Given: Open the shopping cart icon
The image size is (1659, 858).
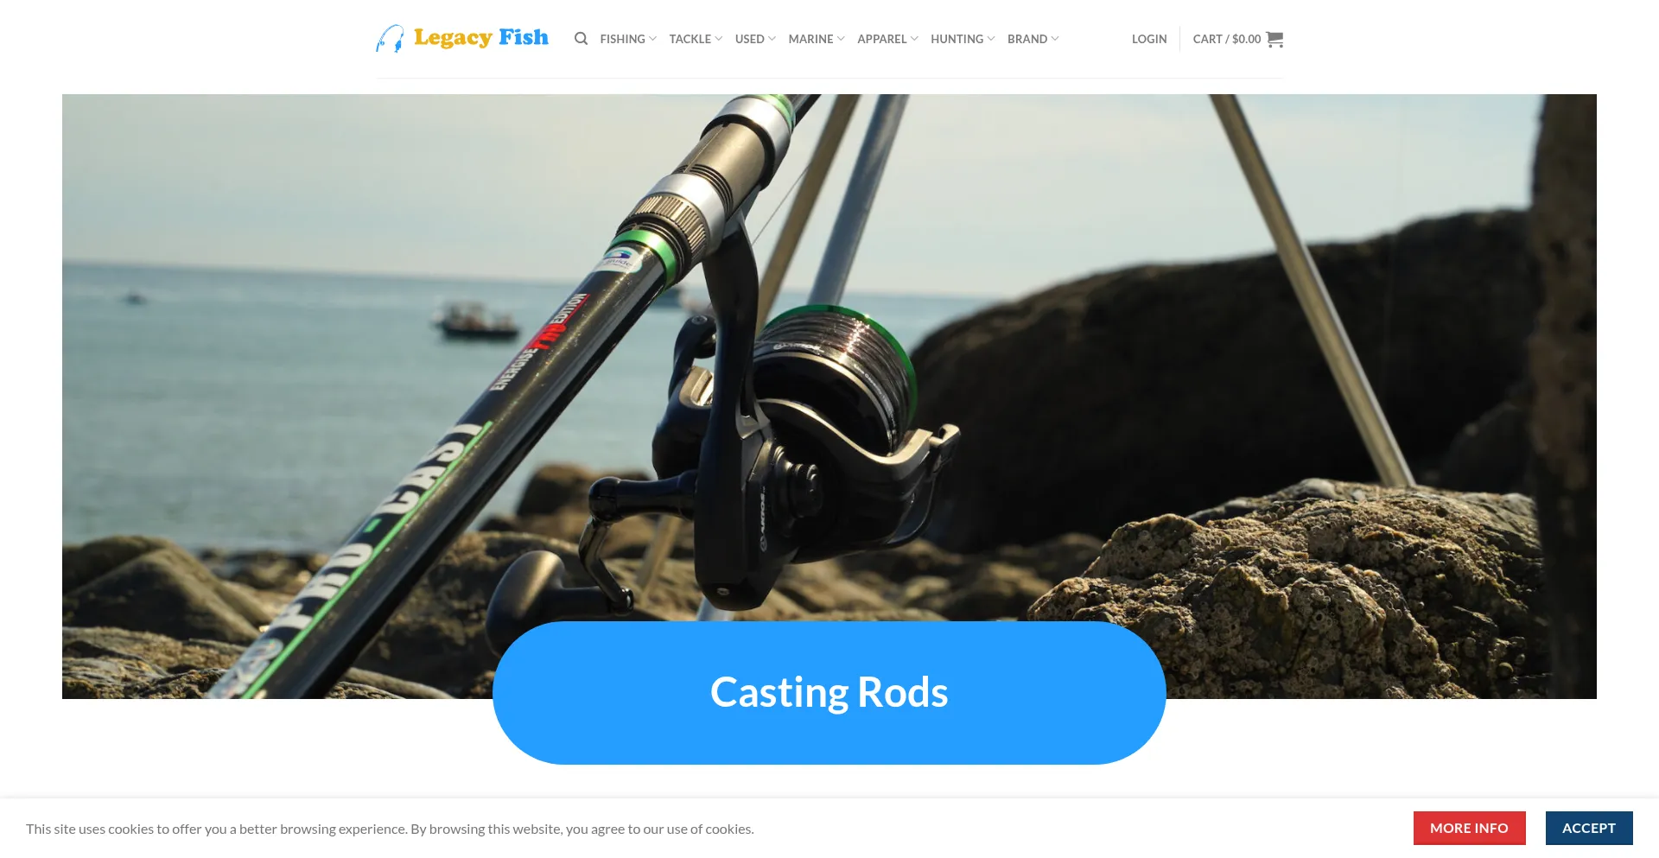Looking at the screenshot, I should [1274, 39].
